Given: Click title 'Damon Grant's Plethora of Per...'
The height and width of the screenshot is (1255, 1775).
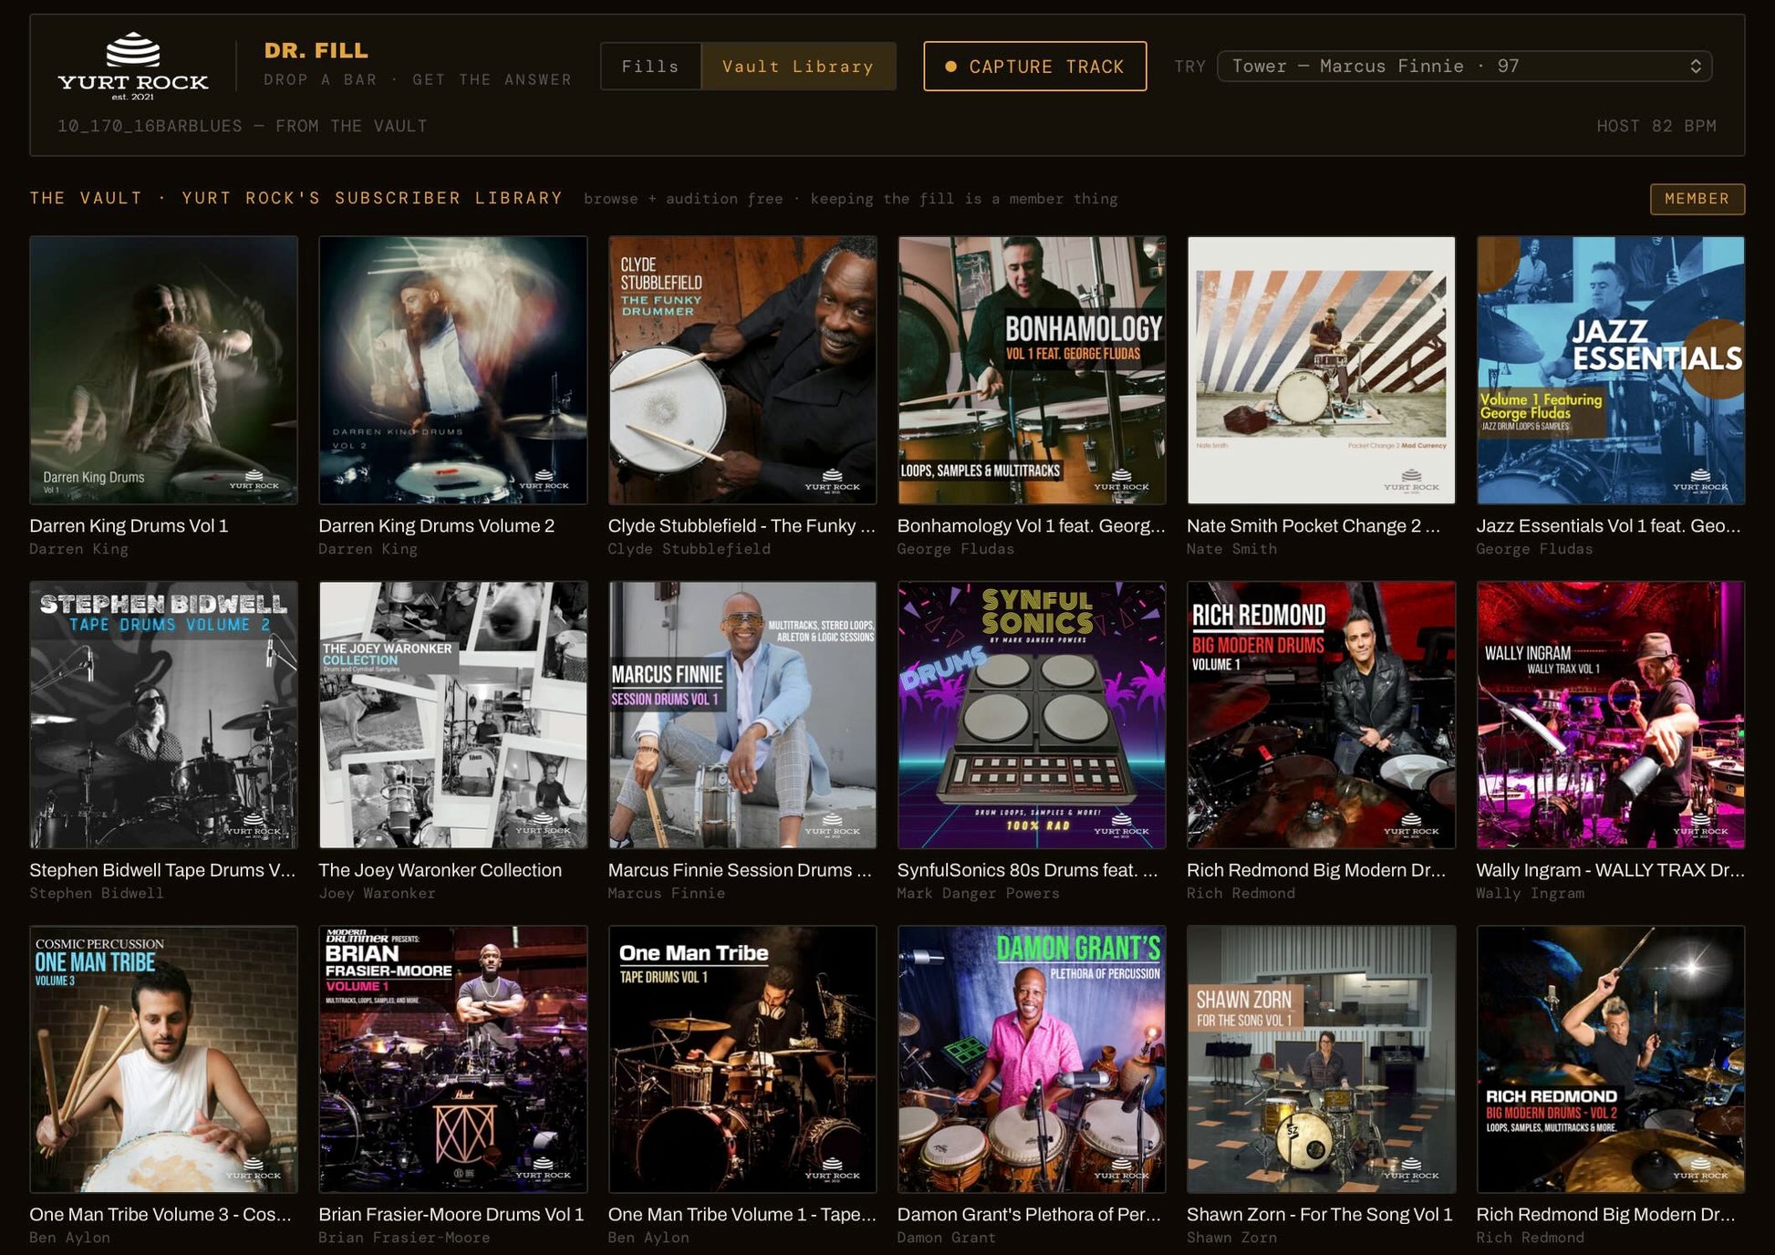Looking at the screenshot, I should coord(1029,1215).
